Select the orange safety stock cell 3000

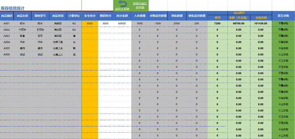pyautogui.click(x=90, y=24)
